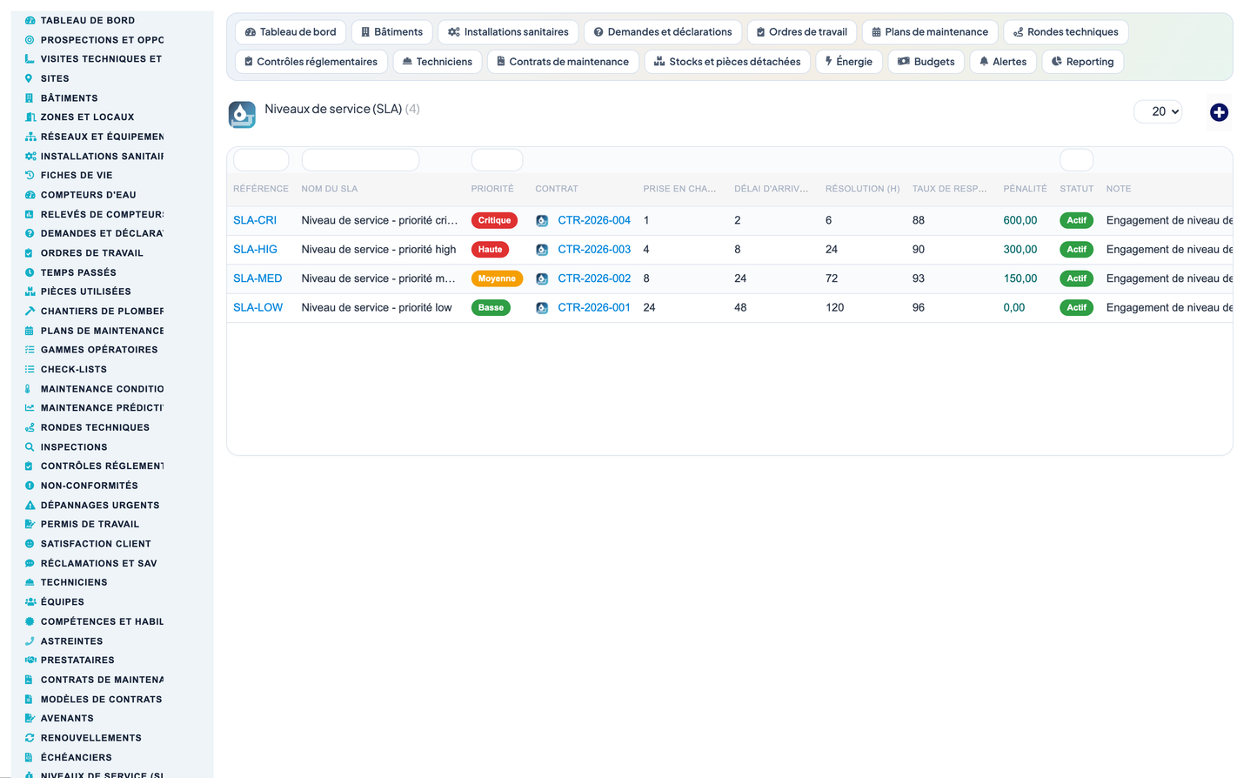Click the Fiches de vie history icon
Image resolution: width=1257 pixels, height=778 pixels.
click(30, 175)
